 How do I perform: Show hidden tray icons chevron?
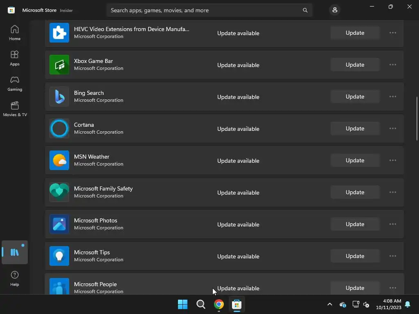tap(330, 304)
